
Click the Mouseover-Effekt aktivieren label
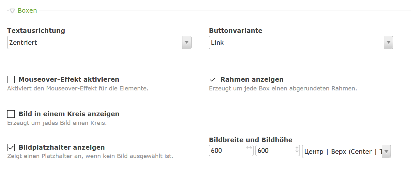69,79
